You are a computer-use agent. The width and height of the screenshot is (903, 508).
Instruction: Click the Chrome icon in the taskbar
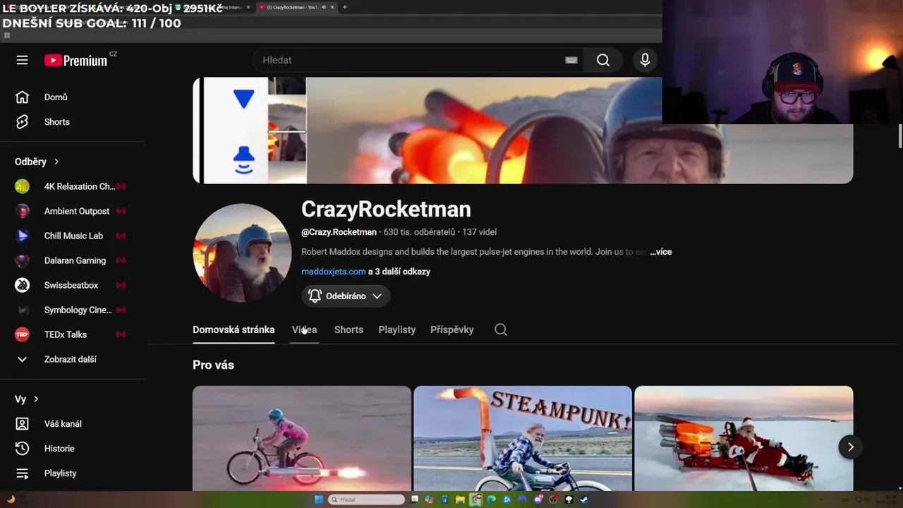[x=476, y=500]
